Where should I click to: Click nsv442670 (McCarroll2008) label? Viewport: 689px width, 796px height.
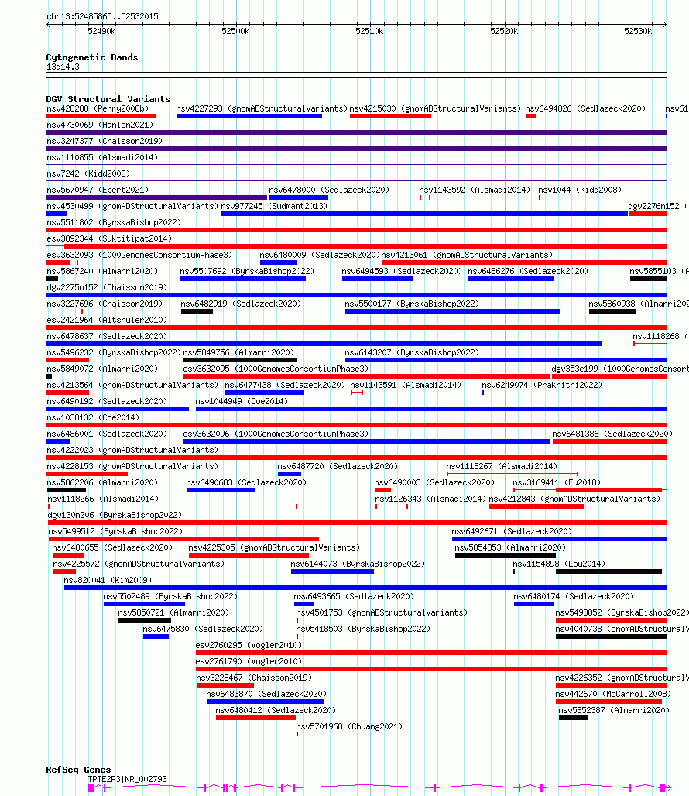613,694
